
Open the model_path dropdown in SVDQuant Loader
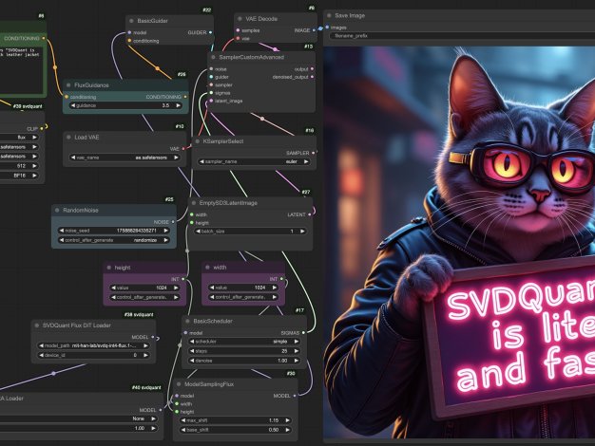tap(93, 345)
